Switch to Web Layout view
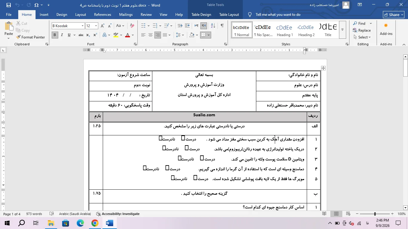Screen dimensions: 408x229 [348, 214]
